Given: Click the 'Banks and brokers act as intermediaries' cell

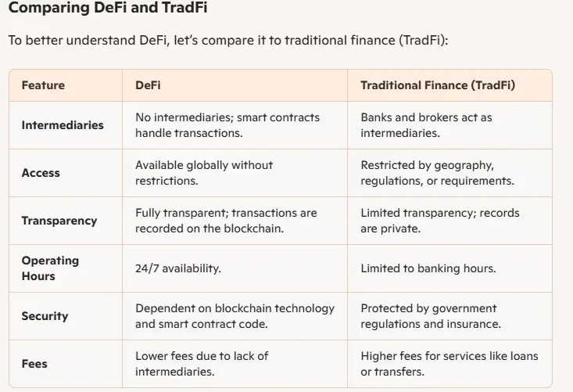Looking at the screenshot, I should (426, 125).
